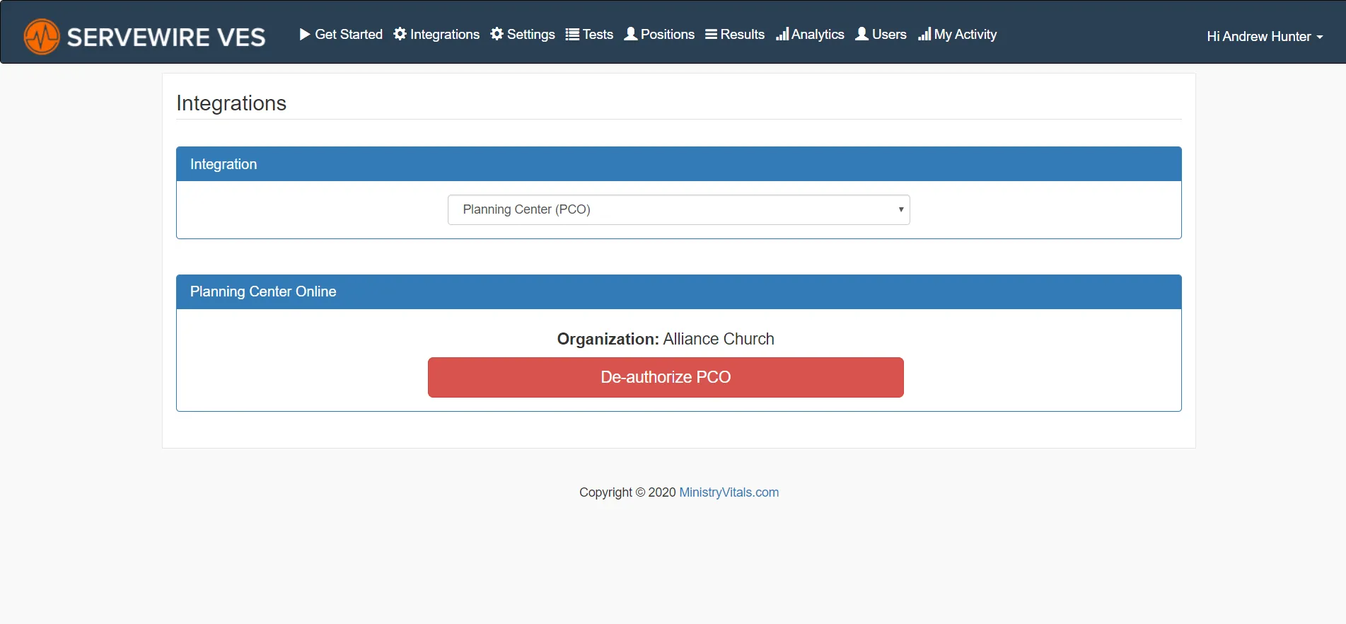1346x624 pixels.
Task: Click the Integrations page heading
Action: (x=231, y=103)
